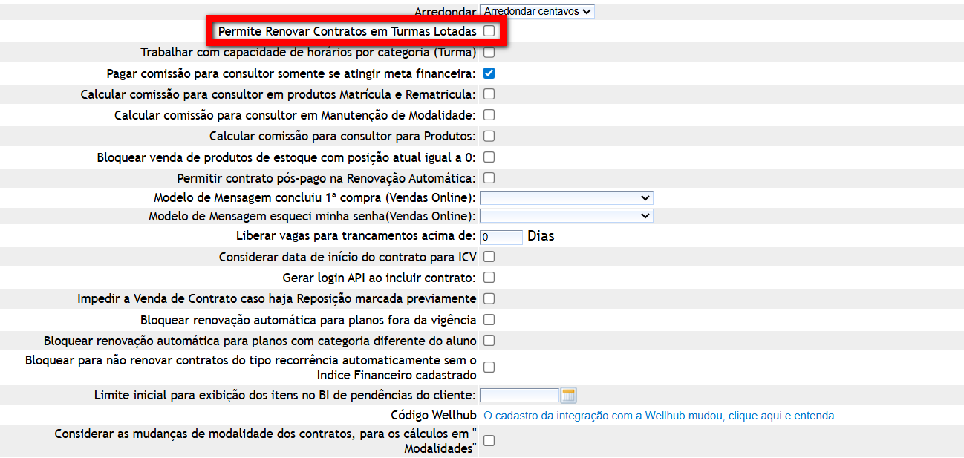Click the Wellhub integration info link
This screenshot has width=964, height=458.
(x=660, y=416)
